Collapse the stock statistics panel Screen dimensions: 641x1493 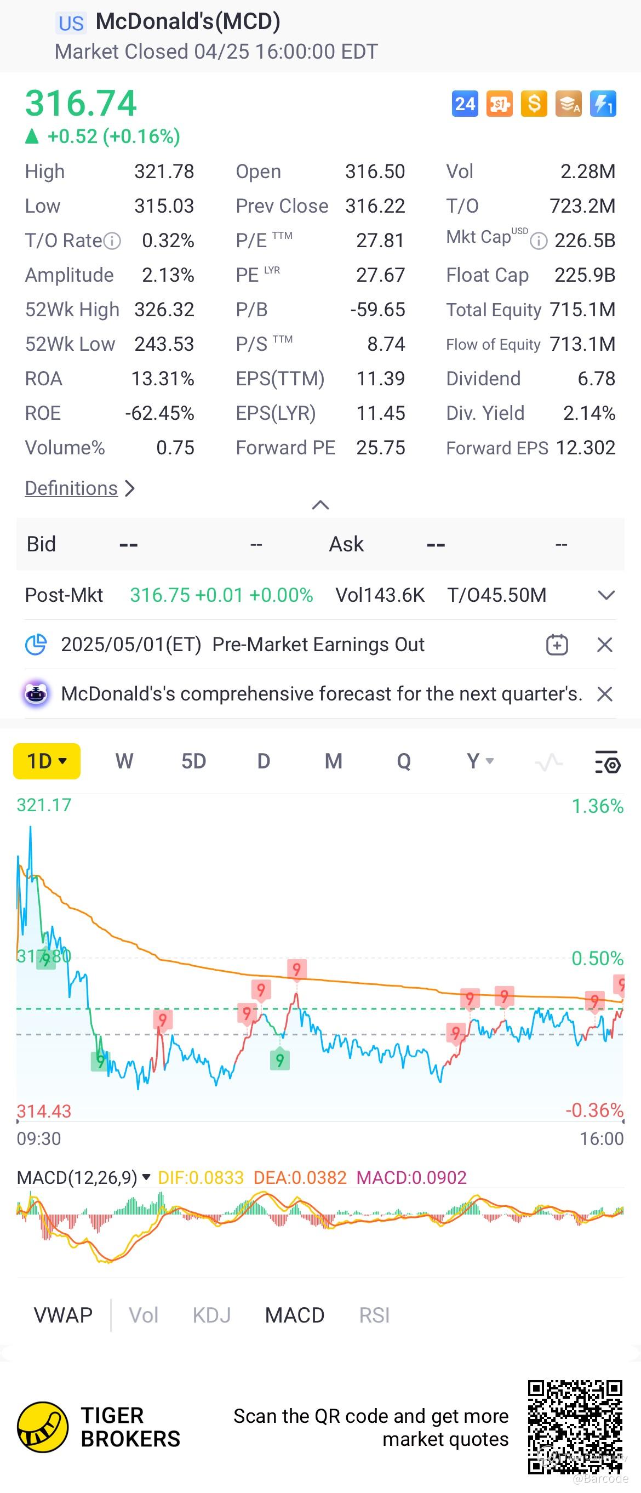pyautogui.click(x=321, y=505)
